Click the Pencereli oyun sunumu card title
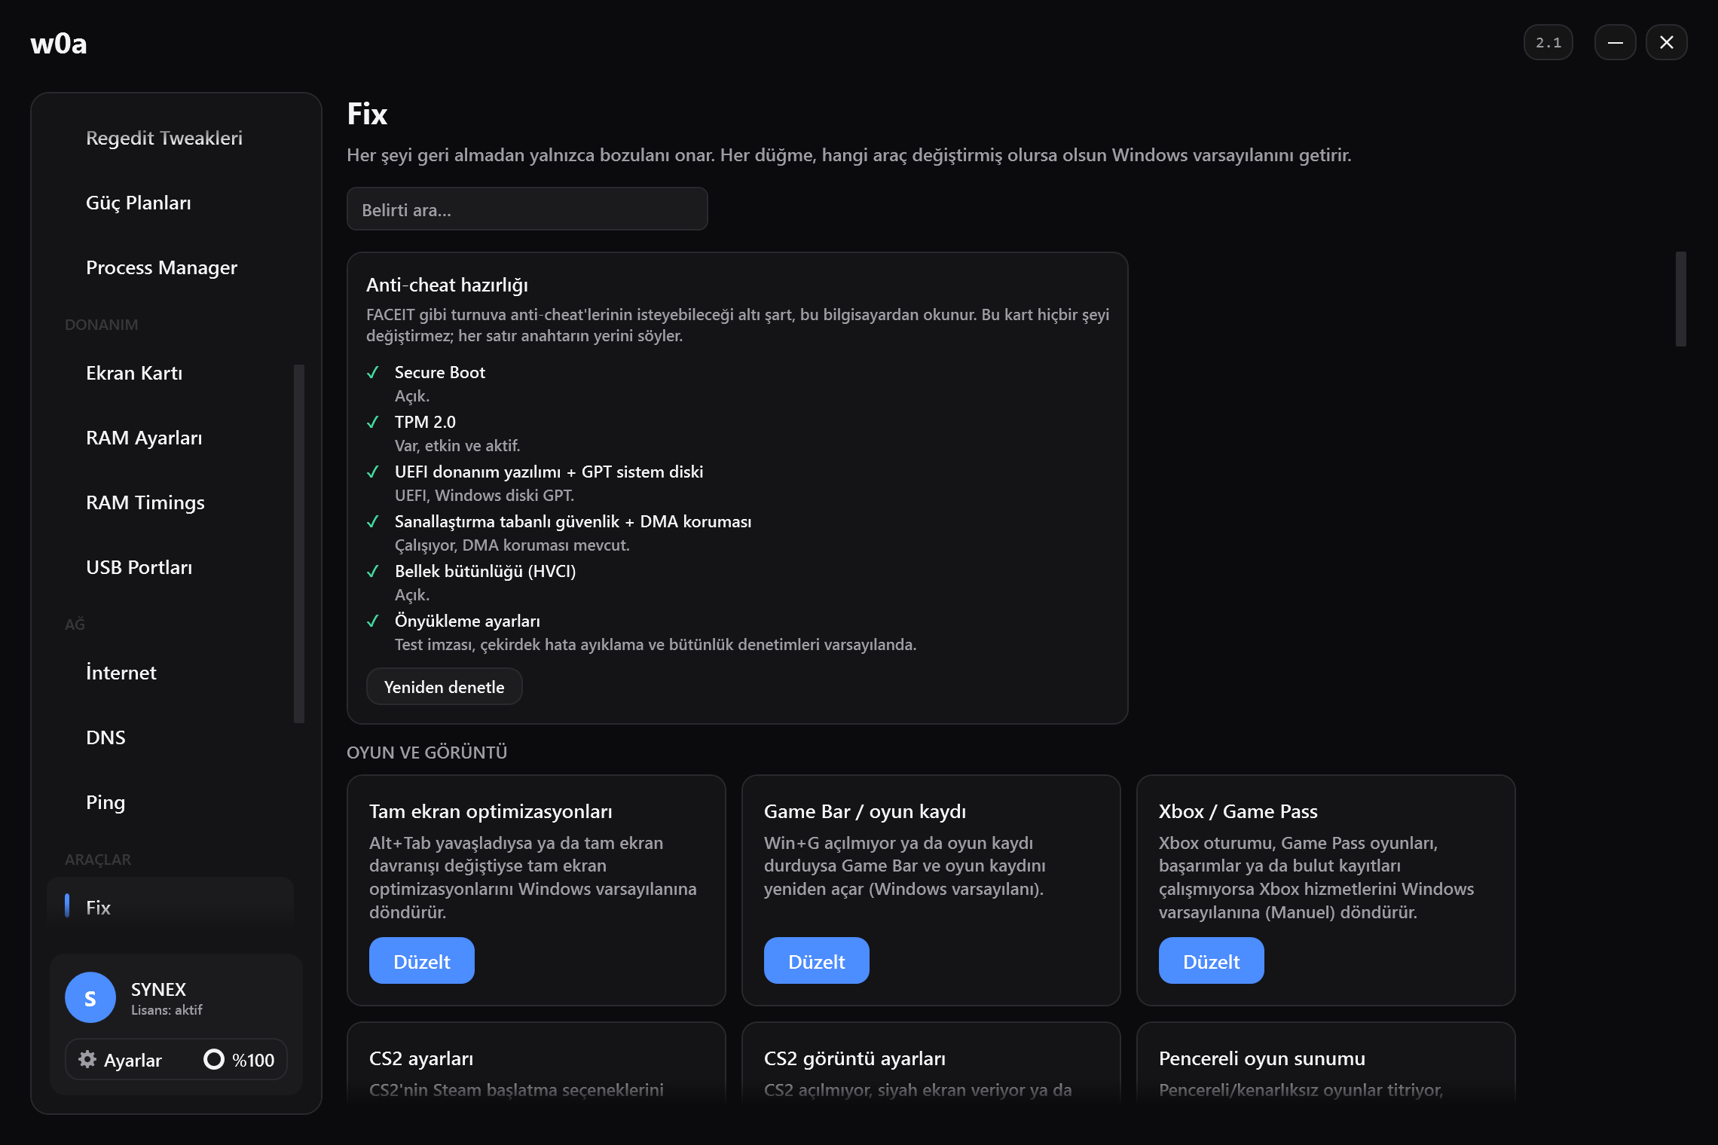This screenshot has height=1145, width=1718. [x=1262, y=1058]
